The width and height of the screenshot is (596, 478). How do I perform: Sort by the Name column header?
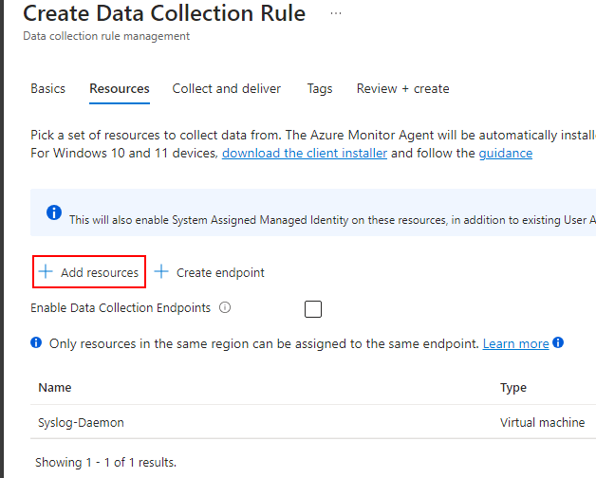[x=55, y=387]
